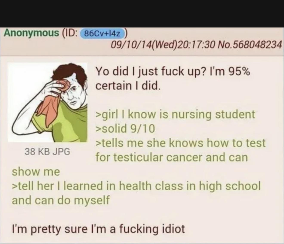Click post number No.568048234
The image size is (284, 244).
click(250, 45)
